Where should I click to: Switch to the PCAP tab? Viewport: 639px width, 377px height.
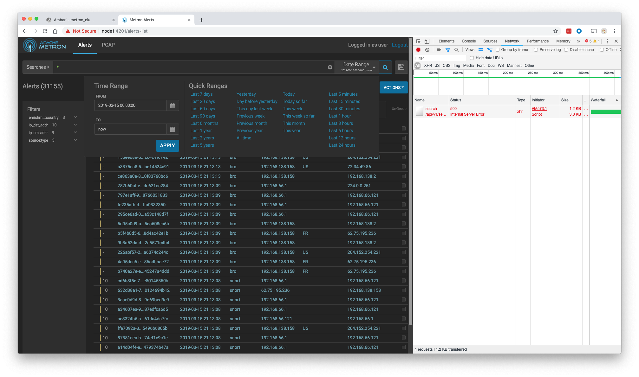pyautogui.click(x=108, y=45)
